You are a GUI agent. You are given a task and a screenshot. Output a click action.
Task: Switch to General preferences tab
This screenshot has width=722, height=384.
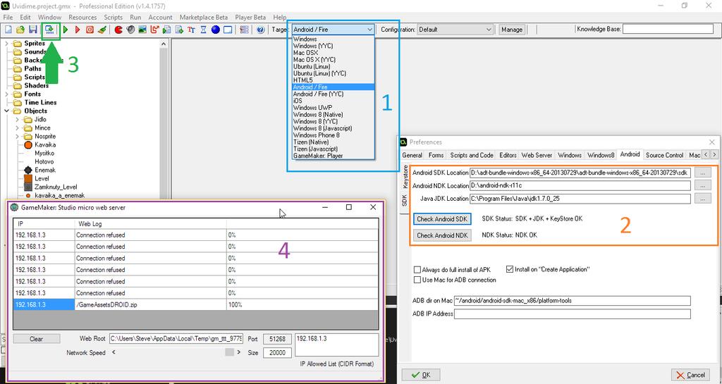click(412, 155)
